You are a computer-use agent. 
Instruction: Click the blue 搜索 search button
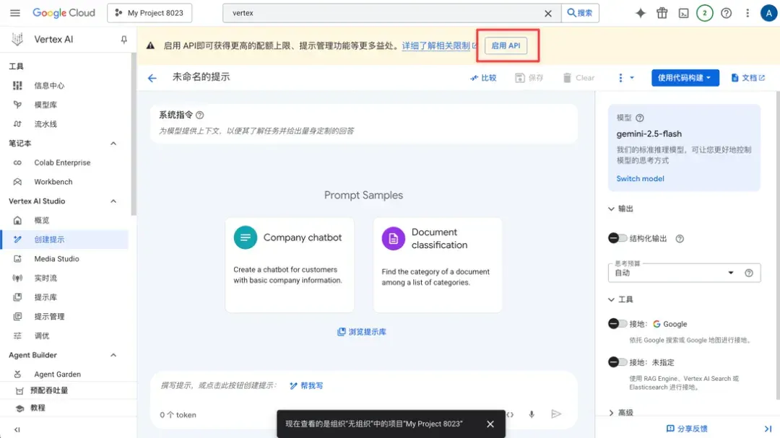coord(580,13)
